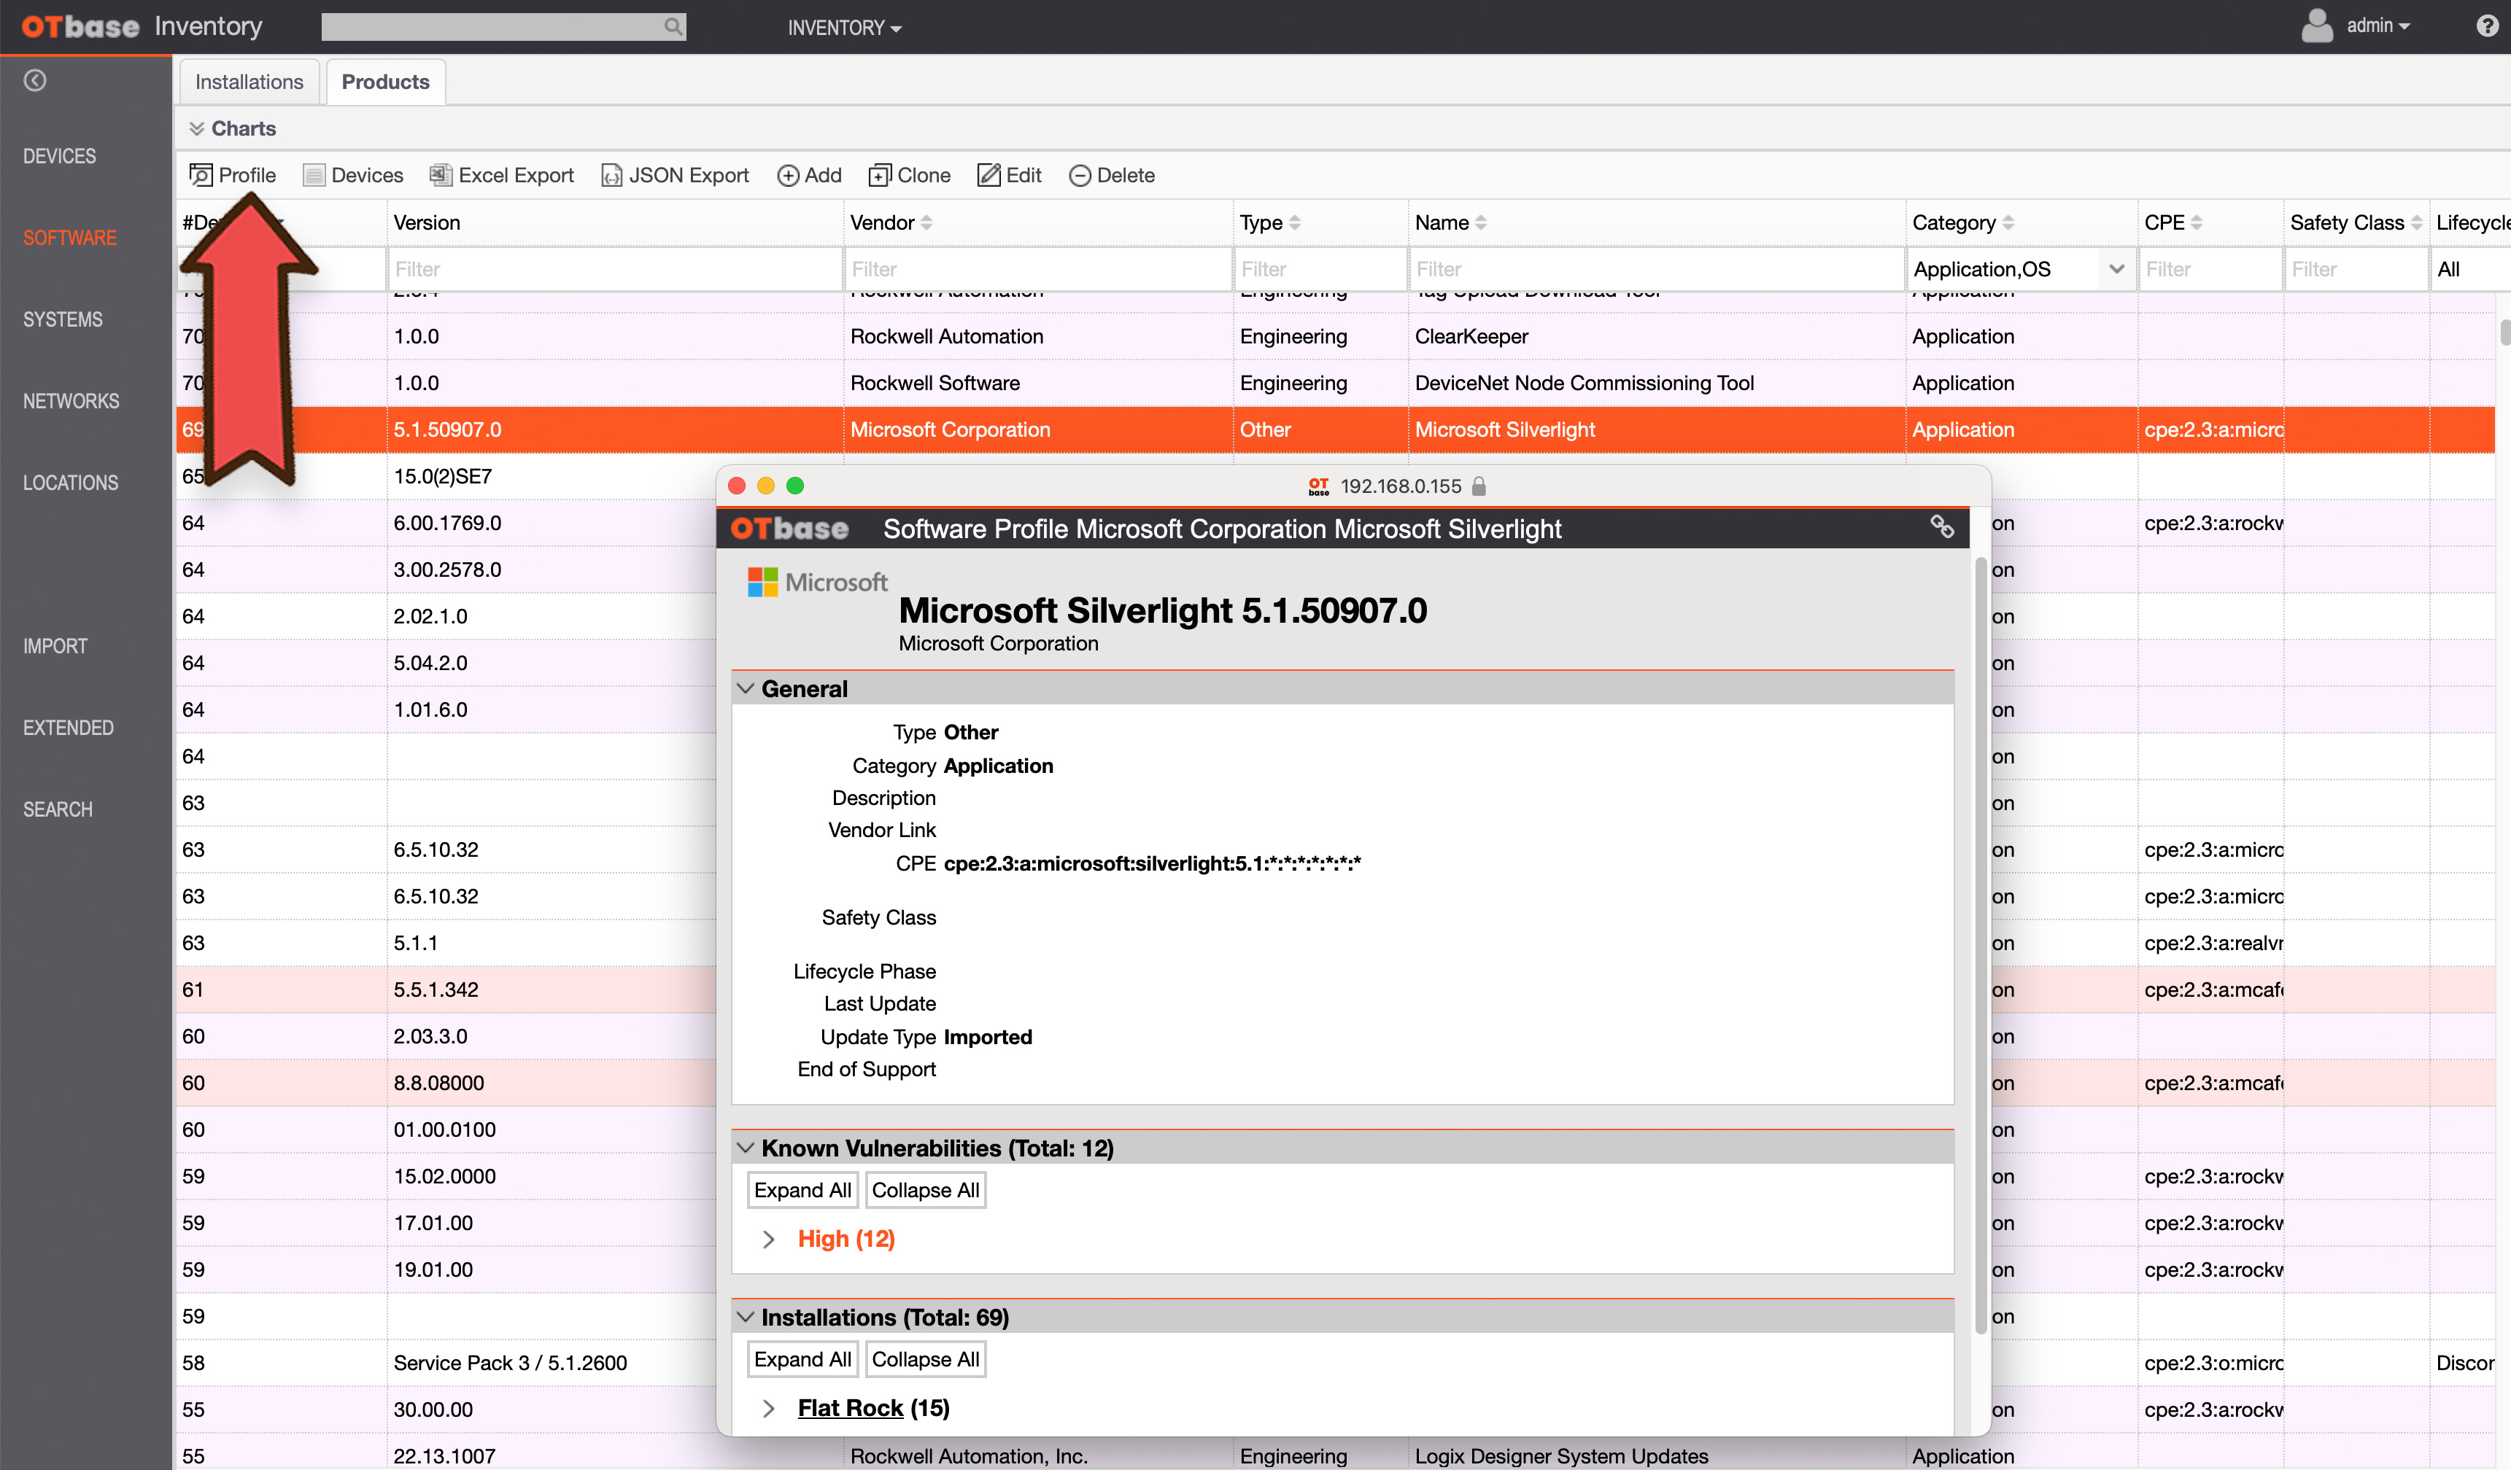Open Category filter dropdown Application,OS
The height and width of the screenshot is (1470, 2511).
[2020, 269]
